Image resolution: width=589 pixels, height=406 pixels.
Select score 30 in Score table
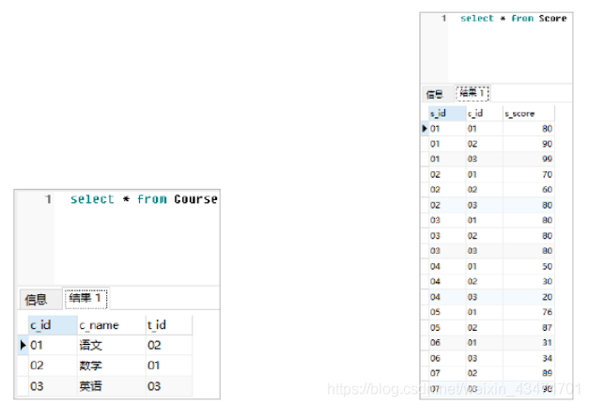click(529, 281)
